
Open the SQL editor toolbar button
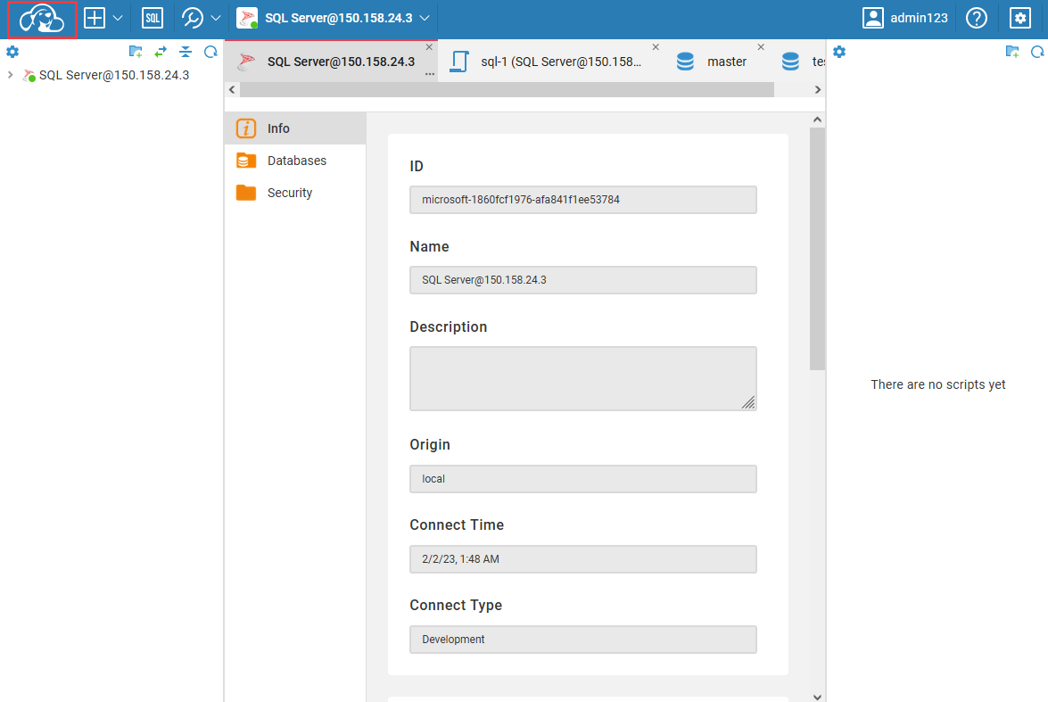(x=153, y=18)
